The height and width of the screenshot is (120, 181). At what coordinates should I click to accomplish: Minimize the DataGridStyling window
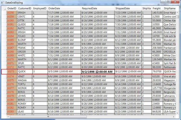point(163,2)
